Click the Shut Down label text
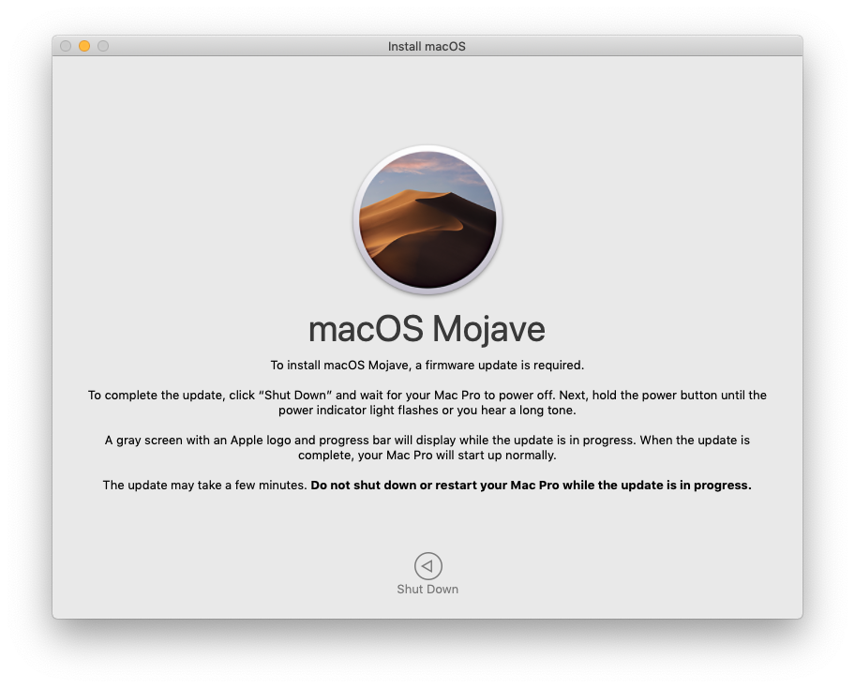This screenshot has height=688, width=855. coord(427,590)
